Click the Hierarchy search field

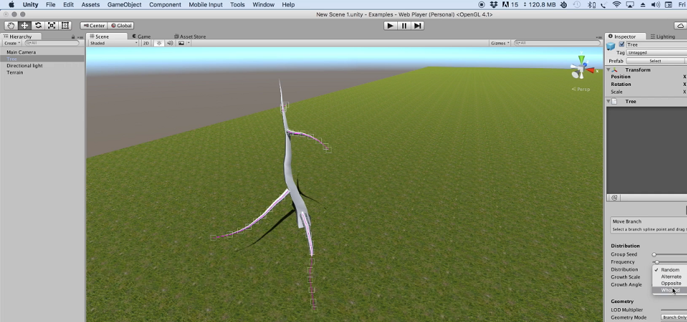52,43
